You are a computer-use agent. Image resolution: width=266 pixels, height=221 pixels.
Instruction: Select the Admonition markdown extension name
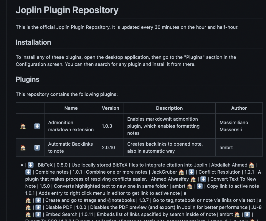click(x=71, y=126)
